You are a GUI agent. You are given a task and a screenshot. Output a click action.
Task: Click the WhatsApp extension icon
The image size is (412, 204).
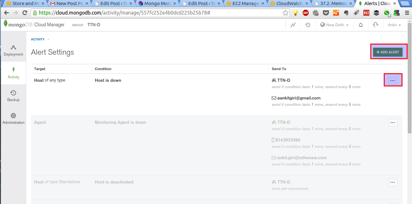387,13
